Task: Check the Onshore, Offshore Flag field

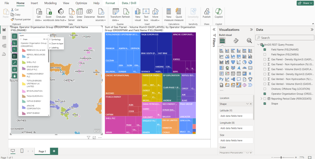Action: pos(265,89)
